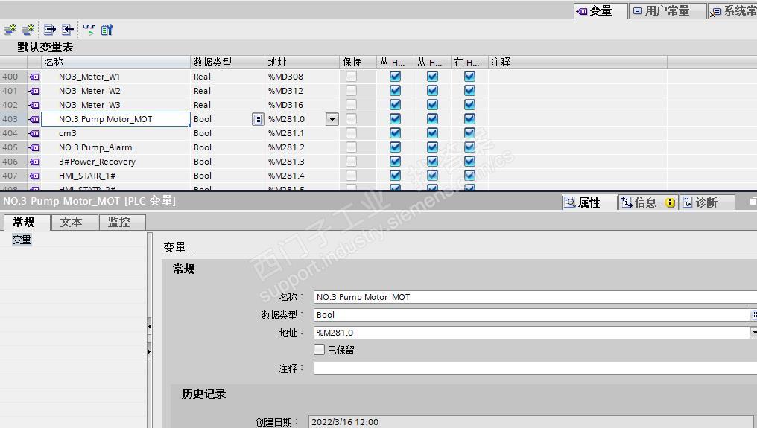Uncheck 在 H... box for NO3_Meter_W3
Screen dimensions: 757x428
(x=469, y=105)
